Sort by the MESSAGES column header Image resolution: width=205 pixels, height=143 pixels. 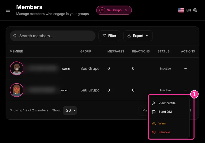click(x=116, y=51)
